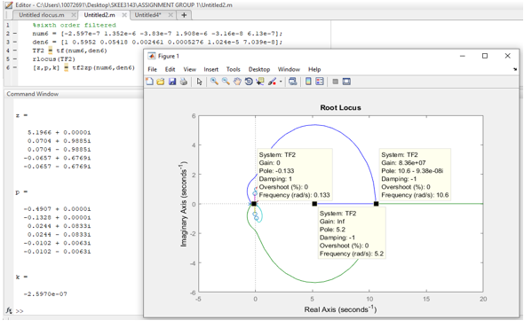Click the Save Figure floppy disk icon

click(172, 82)
